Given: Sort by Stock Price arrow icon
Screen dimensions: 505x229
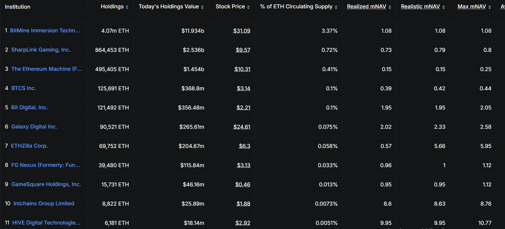Looking at the screenshot, I should point(248,7).
